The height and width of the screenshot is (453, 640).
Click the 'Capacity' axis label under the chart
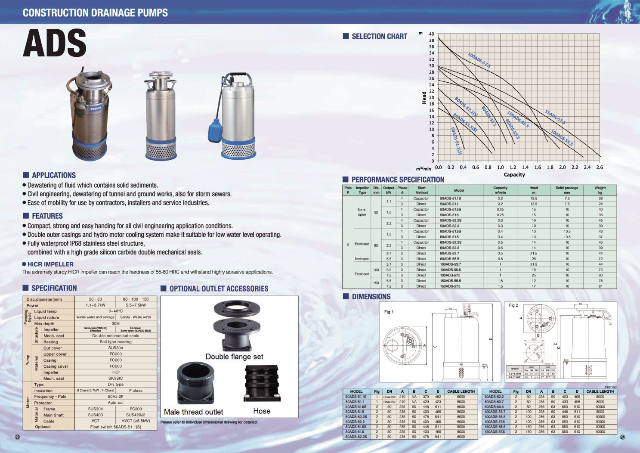[x=514, y=175]
